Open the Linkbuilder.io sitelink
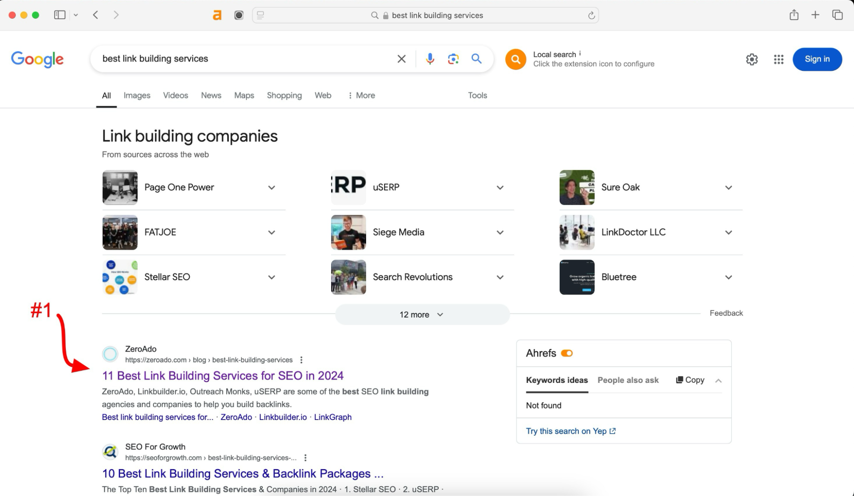Screen dimensions: 854x496 coord(283,417)
